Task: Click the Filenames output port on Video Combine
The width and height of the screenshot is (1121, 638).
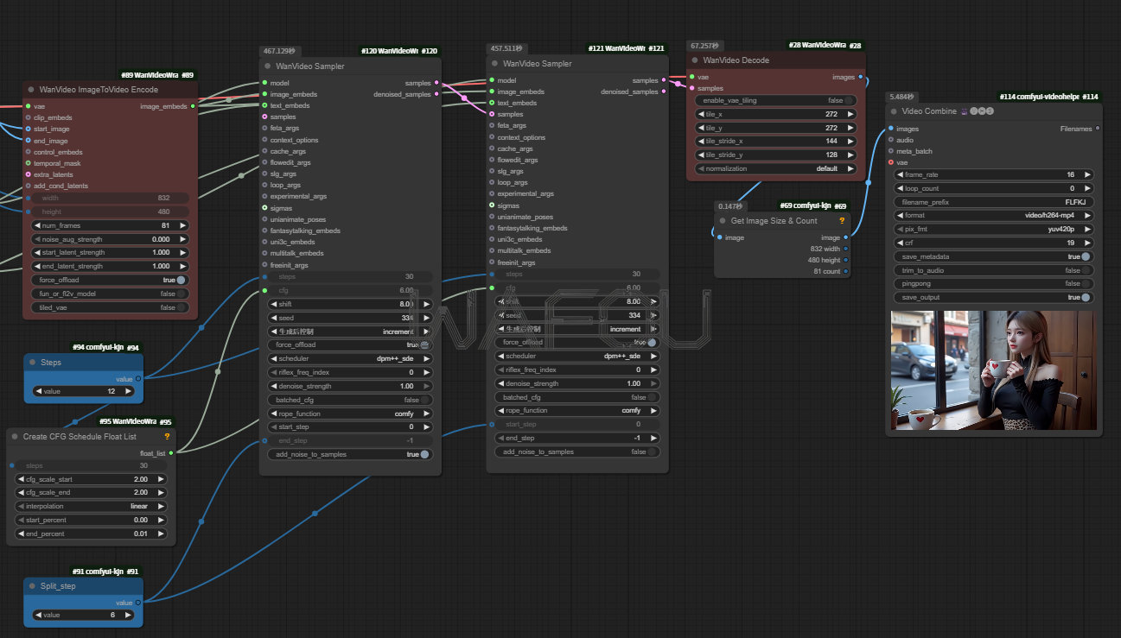Action: click(x=1097, y=129)
